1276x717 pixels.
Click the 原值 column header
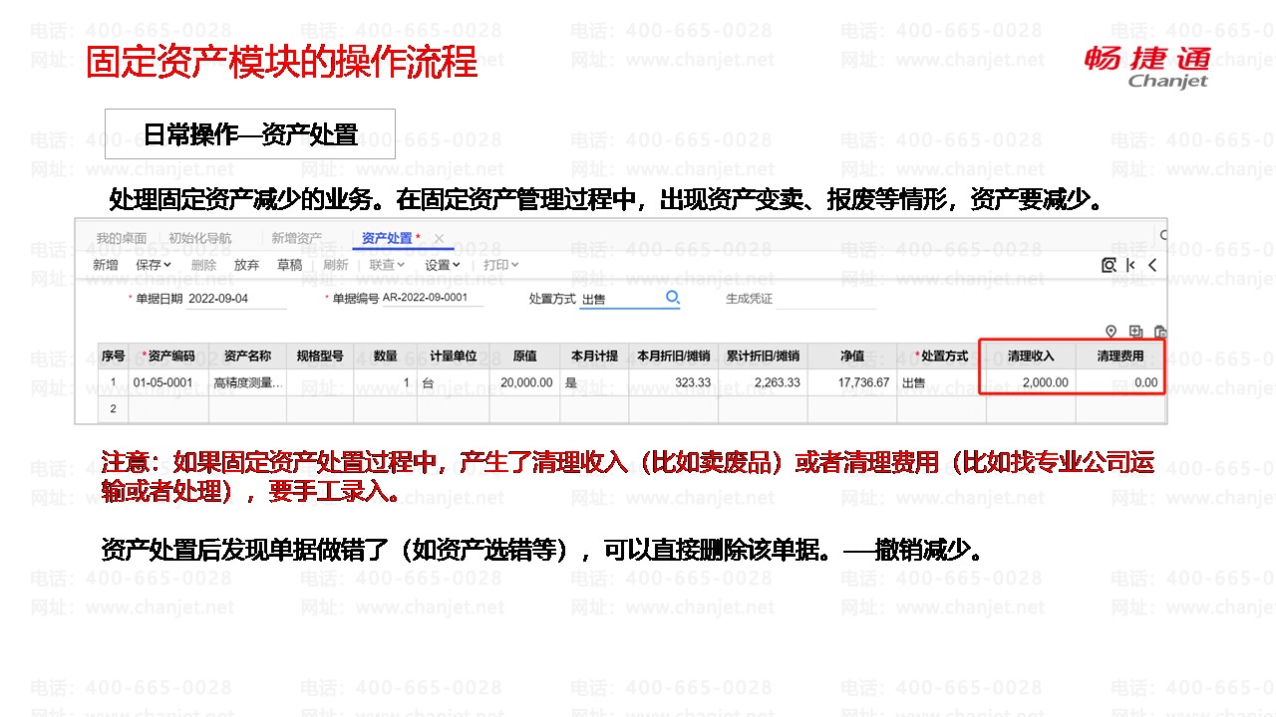pyautogui.click(x=525, y=356)
